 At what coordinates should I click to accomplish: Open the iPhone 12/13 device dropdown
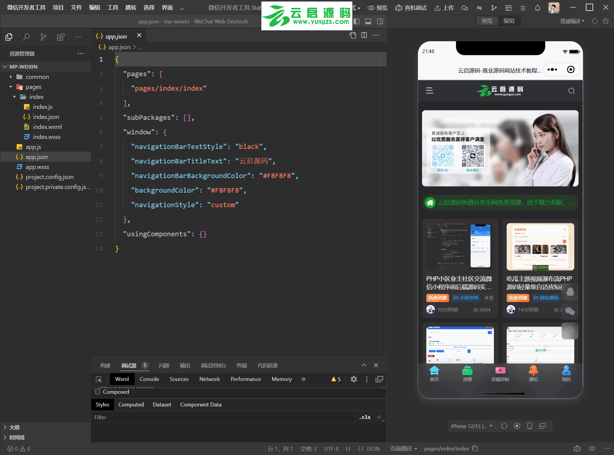pyautogui.click(x=471, y=426)
